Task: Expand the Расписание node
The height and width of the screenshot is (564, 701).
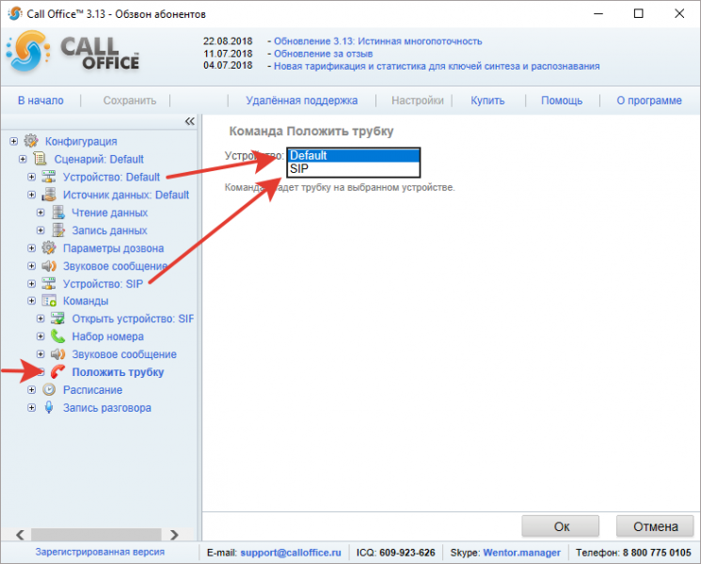Action: [x=32, y=390]
